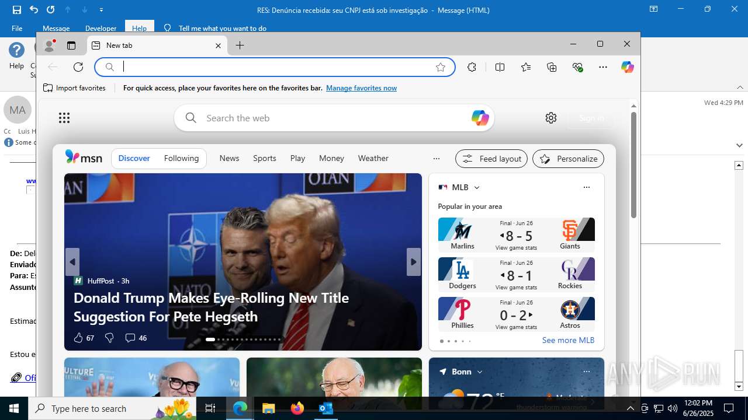The height and width of the screenshot is (420, 748).
Task: Open the Favorites hub icon
Action: pos(526,67)
